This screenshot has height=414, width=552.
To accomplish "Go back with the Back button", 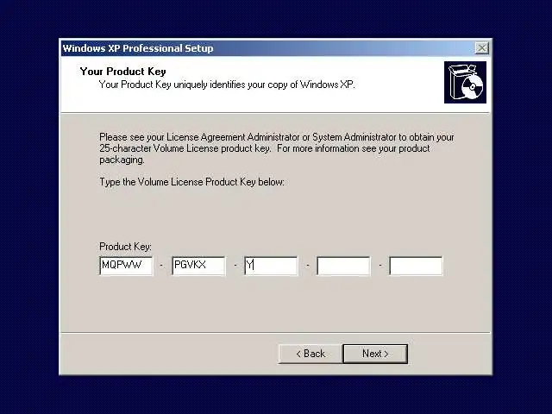I will 310,354.
